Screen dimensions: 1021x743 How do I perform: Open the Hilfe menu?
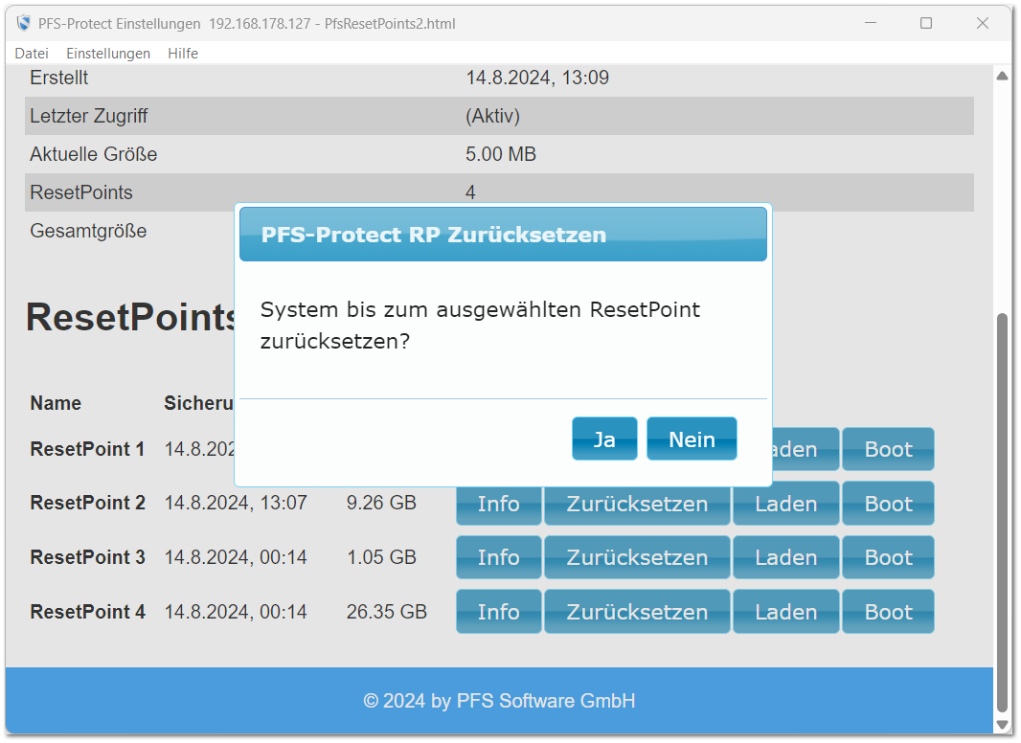coord(183,54)
